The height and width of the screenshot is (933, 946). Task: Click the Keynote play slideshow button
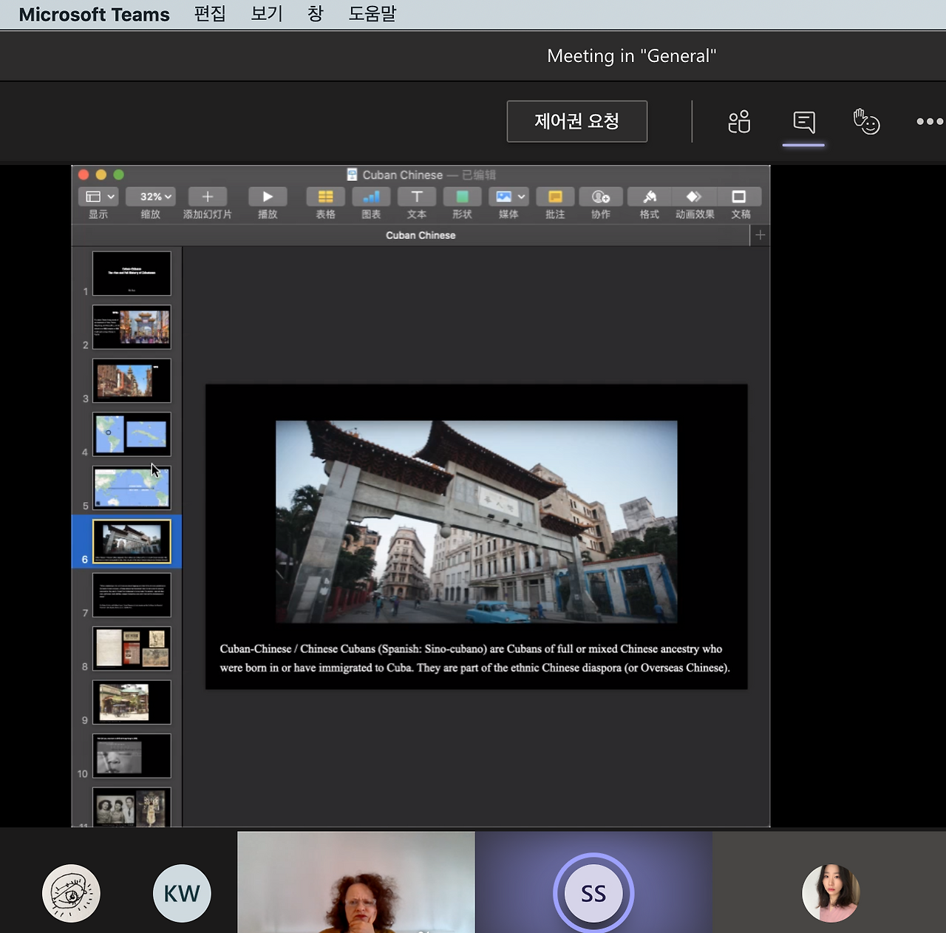(x=268, y=197)
